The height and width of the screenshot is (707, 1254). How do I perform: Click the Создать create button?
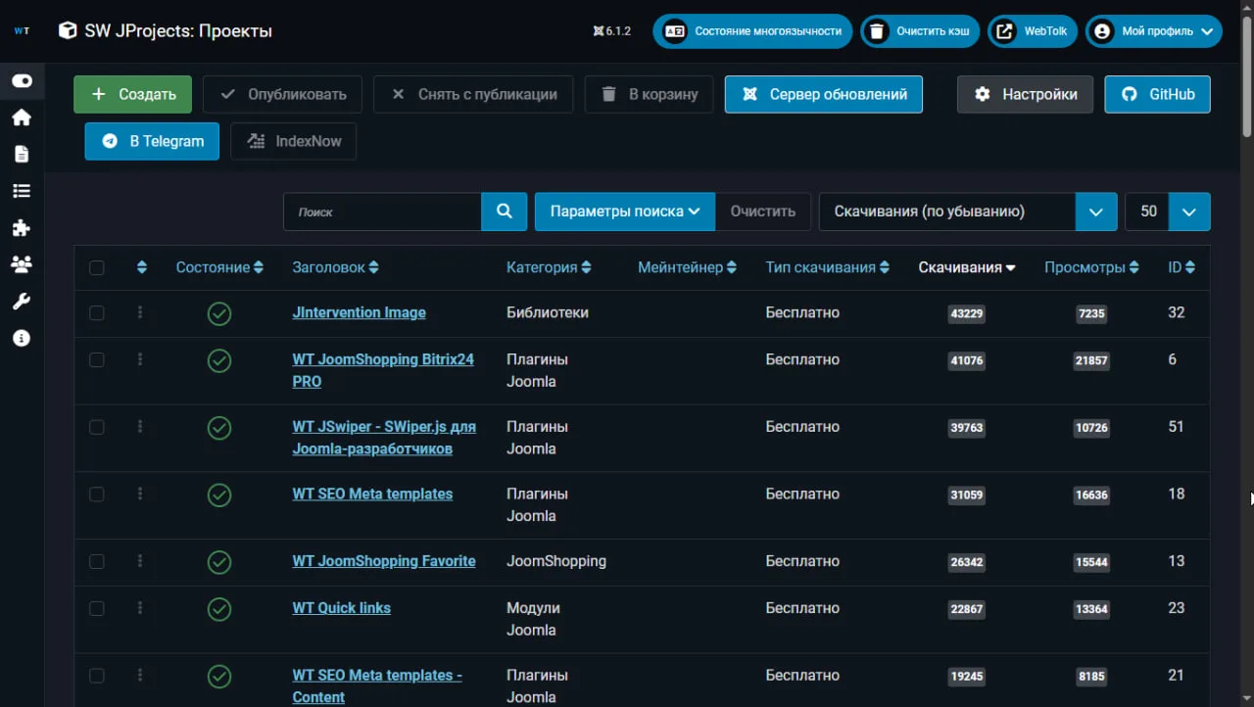tap(132, 94)
